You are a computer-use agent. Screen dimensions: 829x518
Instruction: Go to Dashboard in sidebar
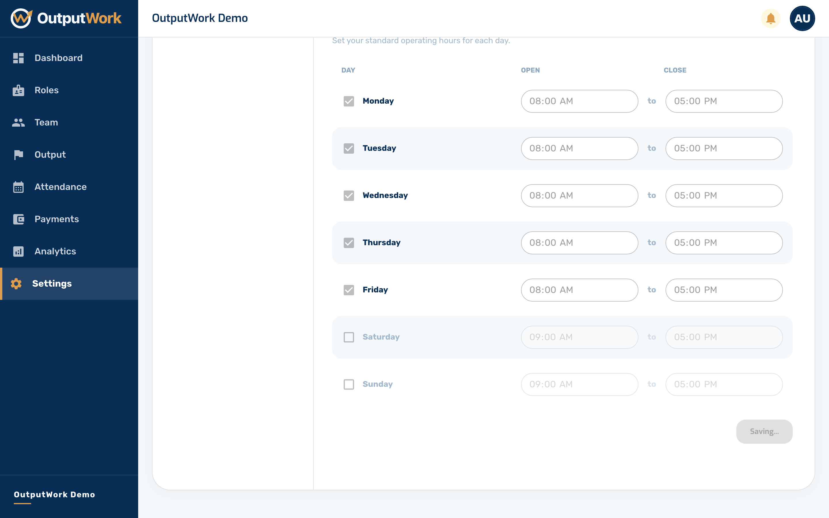(x=69, y=58)
